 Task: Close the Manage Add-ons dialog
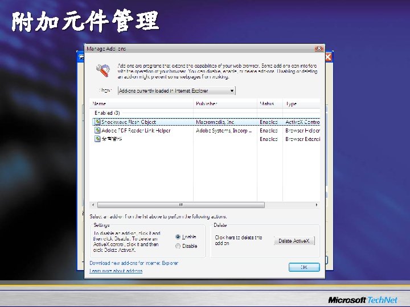319,48
